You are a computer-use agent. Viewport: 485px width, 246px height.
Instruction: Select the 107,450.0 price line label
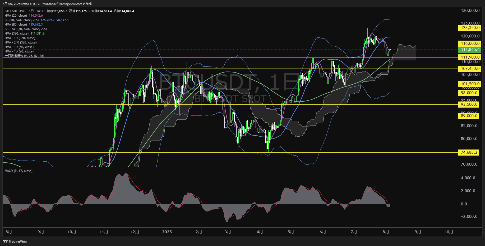(470, 69)
